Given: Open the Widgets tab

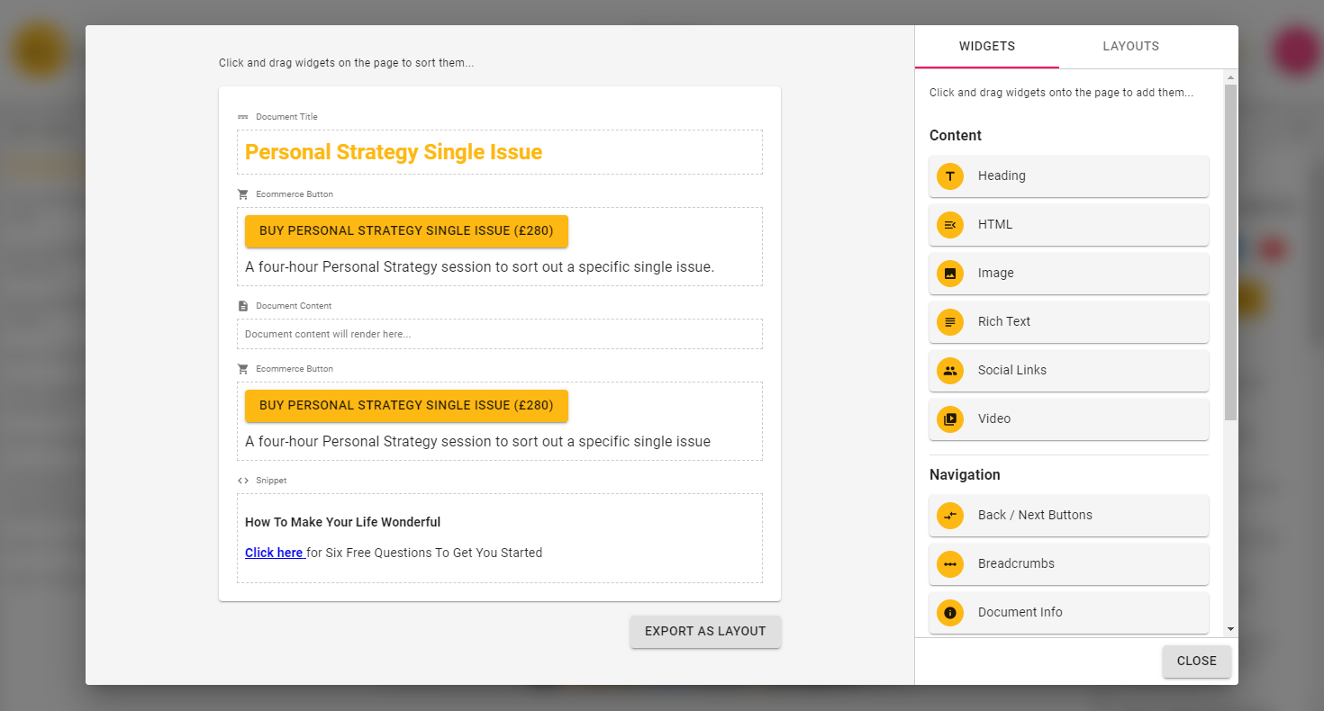Looking at the screenshot, I should point(987,47).
